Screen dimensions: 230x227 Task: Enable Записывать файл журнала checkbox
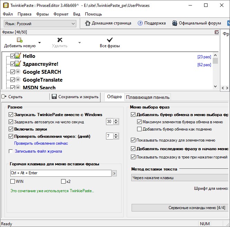[x=11, y=151]
